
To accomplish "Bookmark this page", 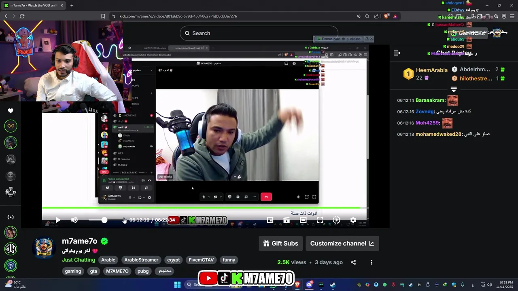I will click(103, 16).
